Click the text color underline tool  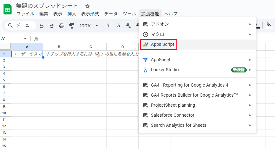pos(257,25)
